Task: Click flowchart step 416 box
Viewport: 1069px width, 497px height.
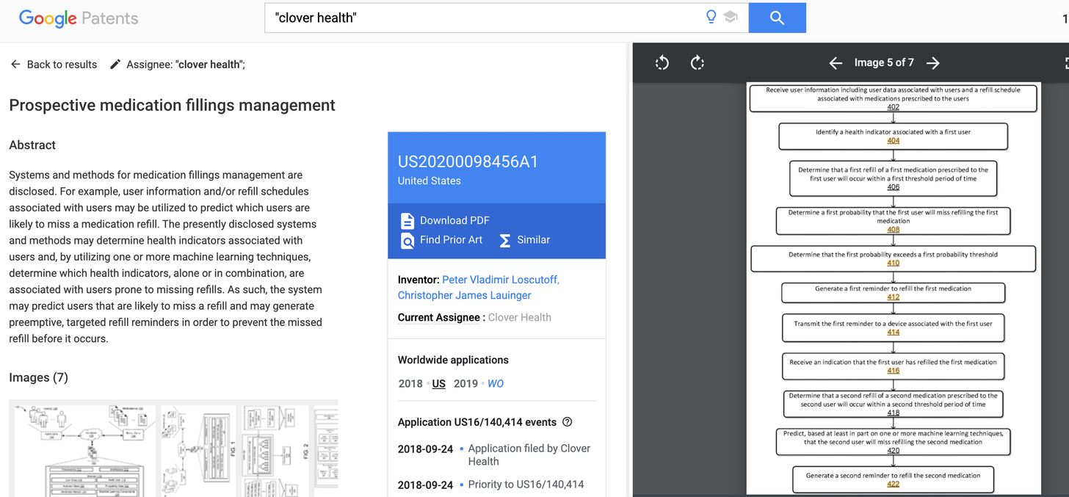Action: tap(894, 366)
